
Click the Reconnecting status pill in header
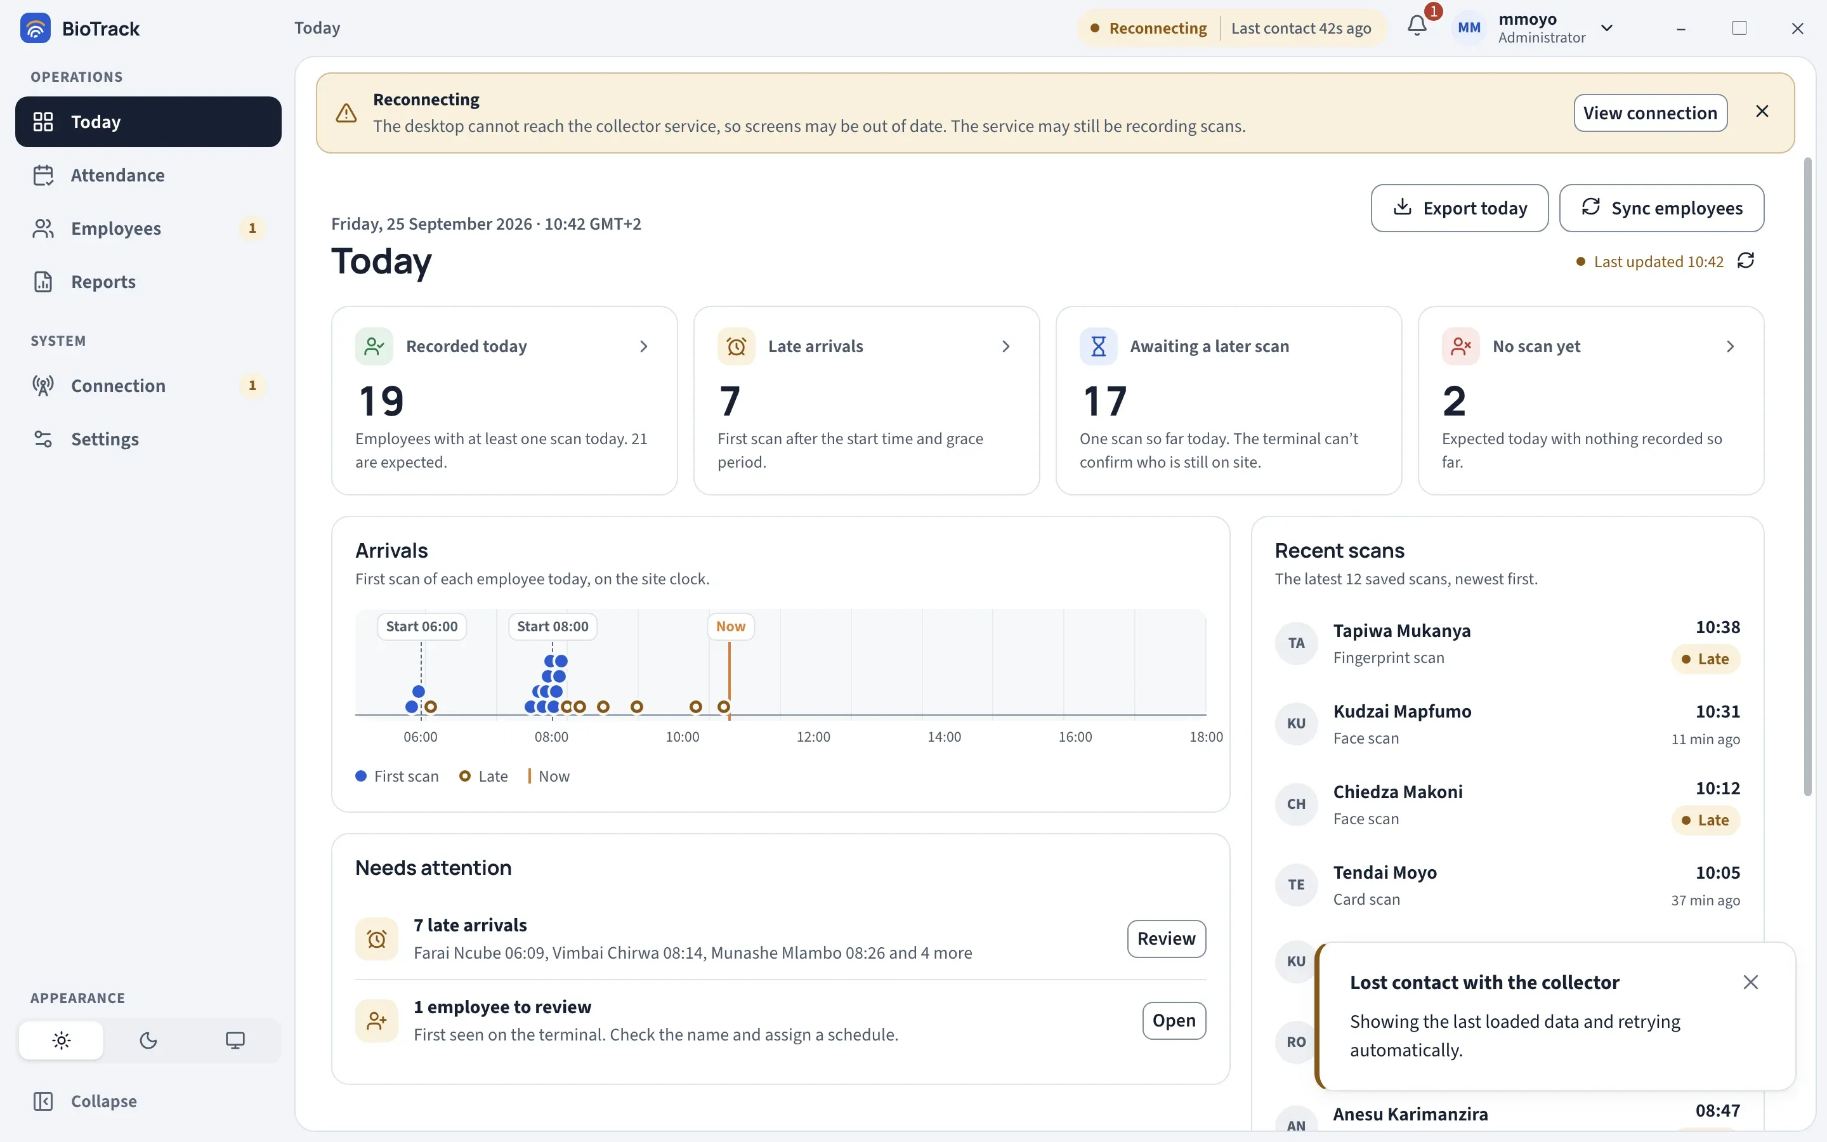[1231, 28]
